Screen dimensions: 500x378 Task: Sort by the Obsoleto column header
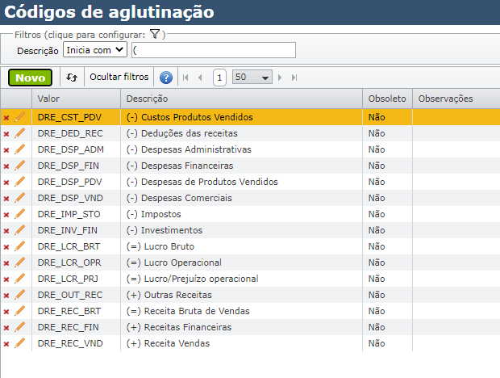coord(387,99)
